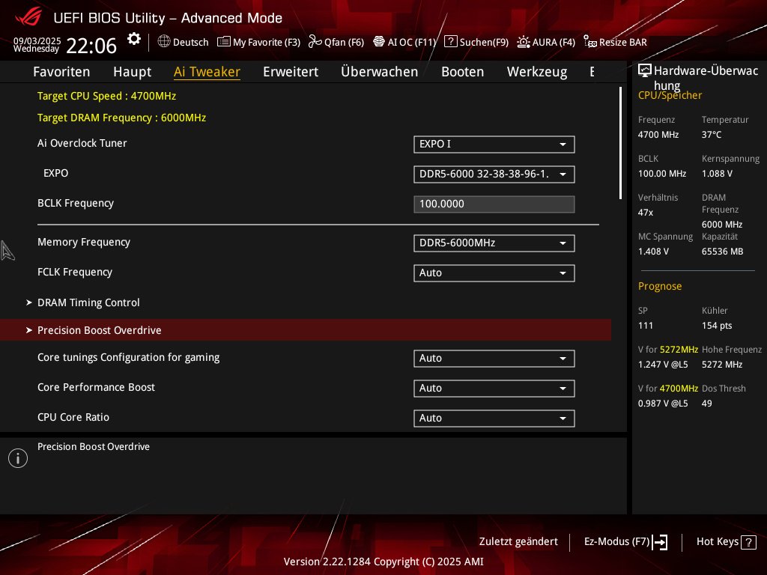Screen dimensions: 767x575
Task: Click the 65536 MB Kapazität value
Action: (722, 252)
